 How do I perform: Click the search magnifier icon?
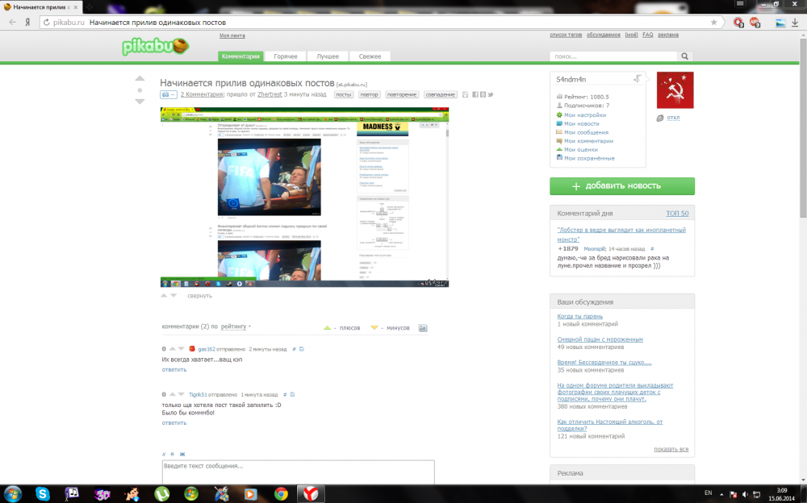coord(685,56)
